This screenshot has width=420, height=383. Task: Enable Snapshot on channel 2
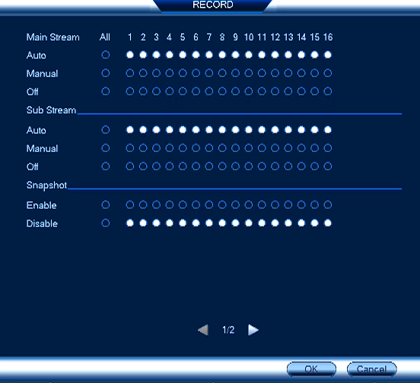143,204
